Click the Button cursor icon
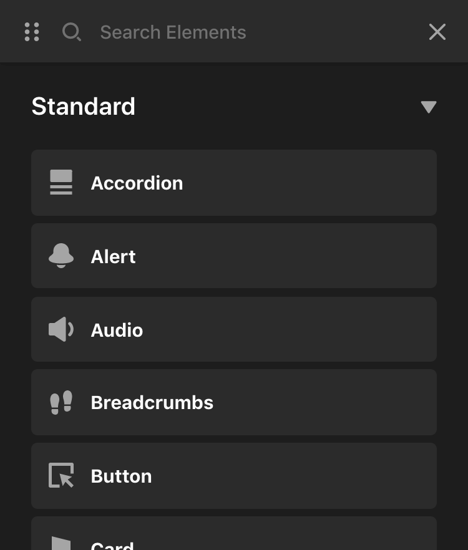 61,476
